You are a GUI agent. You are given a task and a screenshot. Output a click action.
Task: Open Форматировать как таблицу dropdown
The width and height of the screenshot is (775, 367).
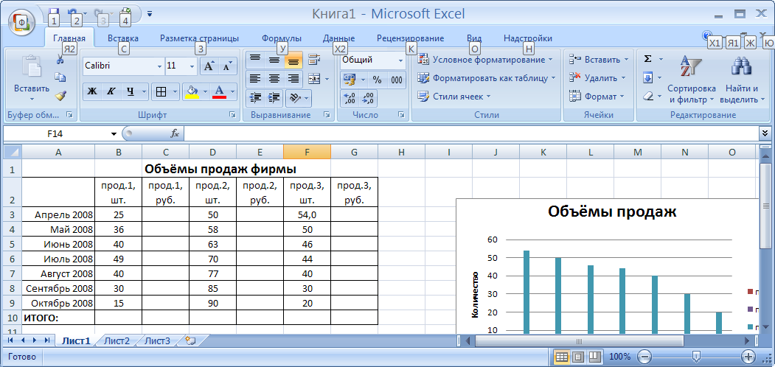tap(487, 78)
